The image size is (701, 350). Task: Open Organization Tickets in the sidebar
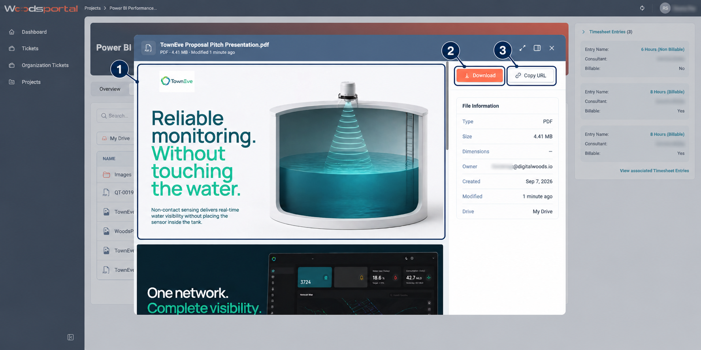[x=45, y=65]
